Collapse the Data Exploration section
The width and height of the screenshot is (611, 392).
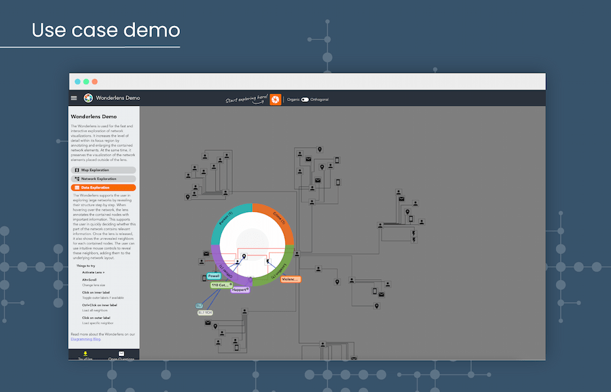point(103,188)
